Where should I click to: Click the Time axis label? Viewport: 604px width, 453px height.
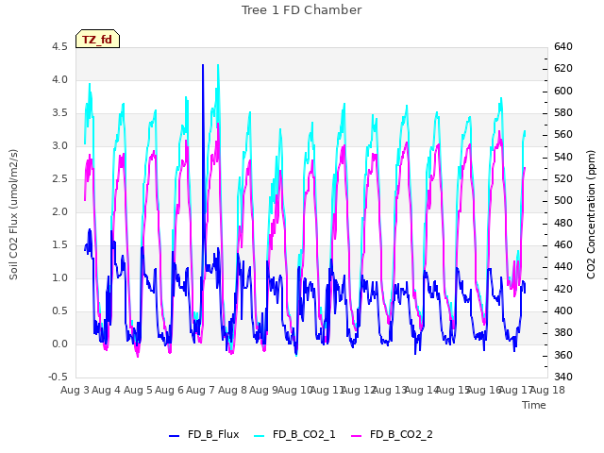pyautogui.click(x=534, y=405)
